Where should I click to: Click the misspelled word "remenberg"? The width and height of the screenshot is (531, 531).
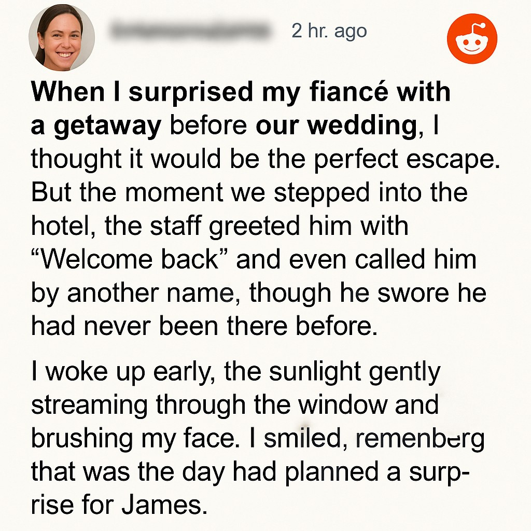(420, 439)
